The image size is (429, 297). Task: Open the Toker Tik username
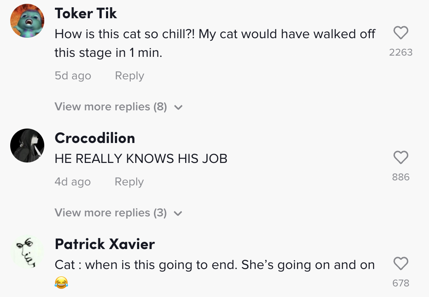click(x=86, y=14)
